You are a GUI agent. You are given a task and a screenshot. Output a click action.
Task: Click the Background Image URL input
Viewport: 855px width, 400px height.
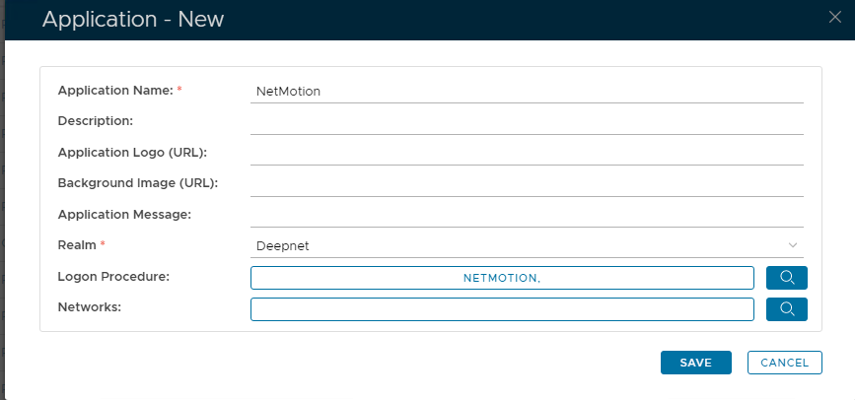click(527, 183)
